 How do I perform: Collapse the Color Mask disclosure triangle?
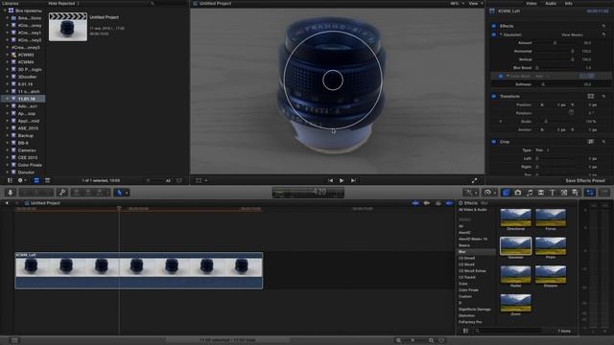point(508,76)
